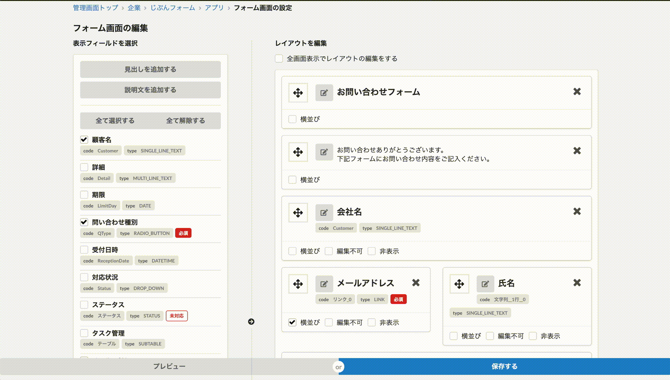This screenshot has height=380, width=670.
Task: Enable fullscreen layout editing checkbox
Action: coord(279,59)
